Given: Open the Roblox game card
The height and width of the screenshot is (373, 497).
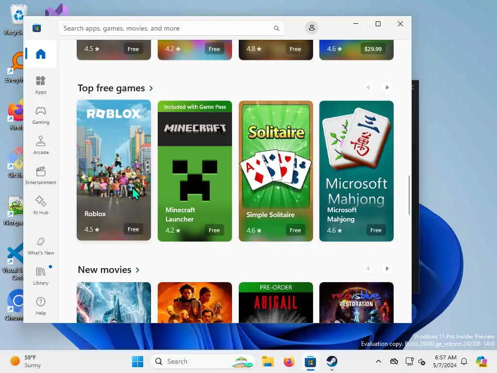Looking at the screenshot, I should click(x=114, y=170).
